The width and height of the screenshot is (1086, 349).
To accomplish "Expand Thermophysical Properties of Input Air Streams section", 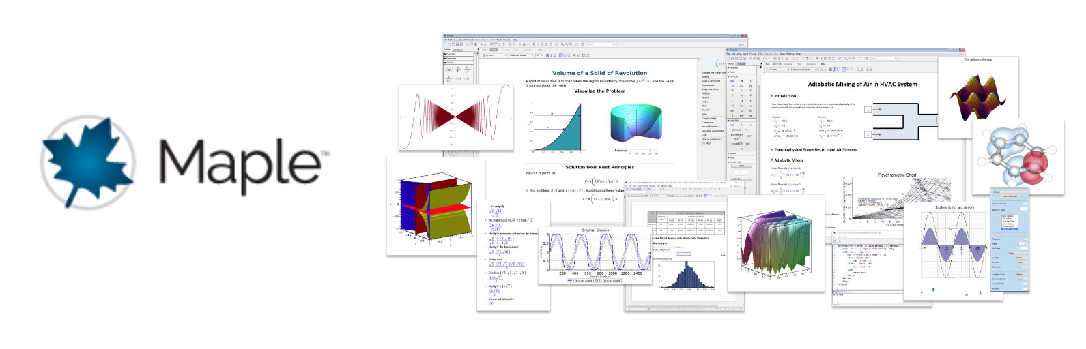I will [771, 149].
